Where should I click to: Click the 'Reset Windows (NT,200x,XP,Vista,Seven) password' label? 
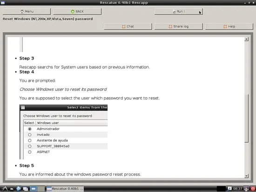coord(47,19)
